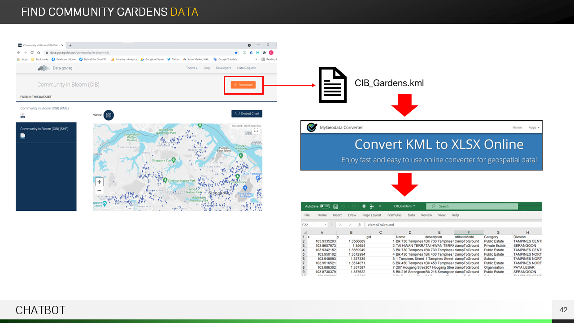574x323 pixels.
Task: Select Community in Bloom (CIB) (KML) file
Action: pyautogui.click(x=44, y=109)
